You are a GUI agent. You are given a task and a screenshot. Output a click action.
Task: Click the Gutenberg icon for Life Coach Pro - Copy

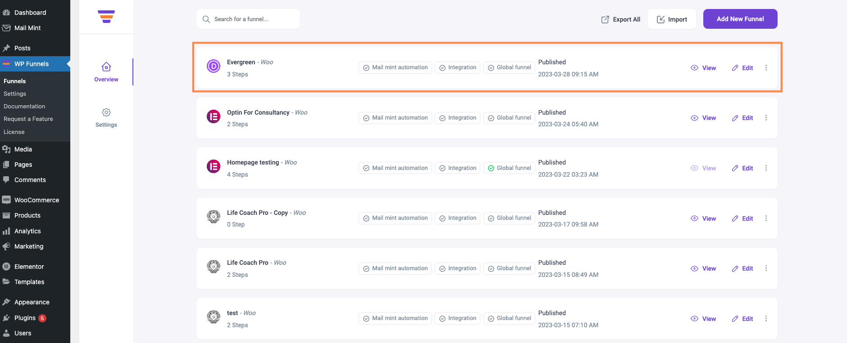pos(214,217)
